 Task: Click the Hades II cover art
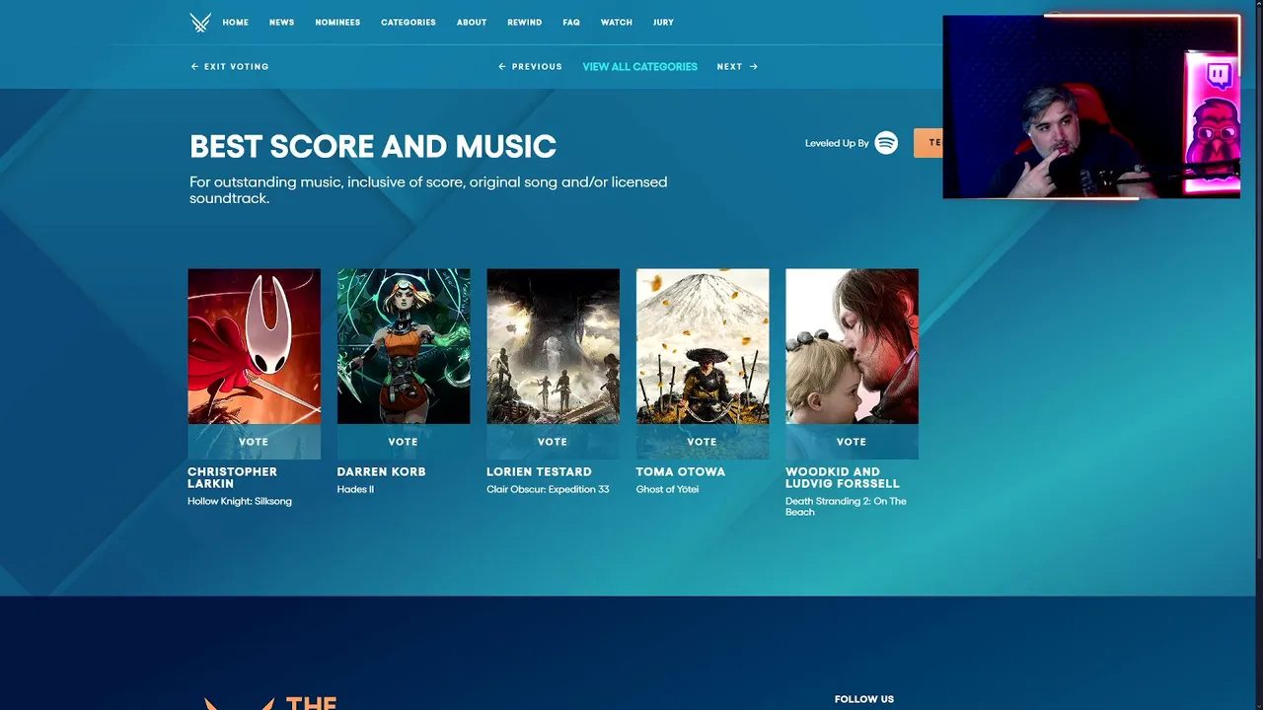tap(404, 346)
